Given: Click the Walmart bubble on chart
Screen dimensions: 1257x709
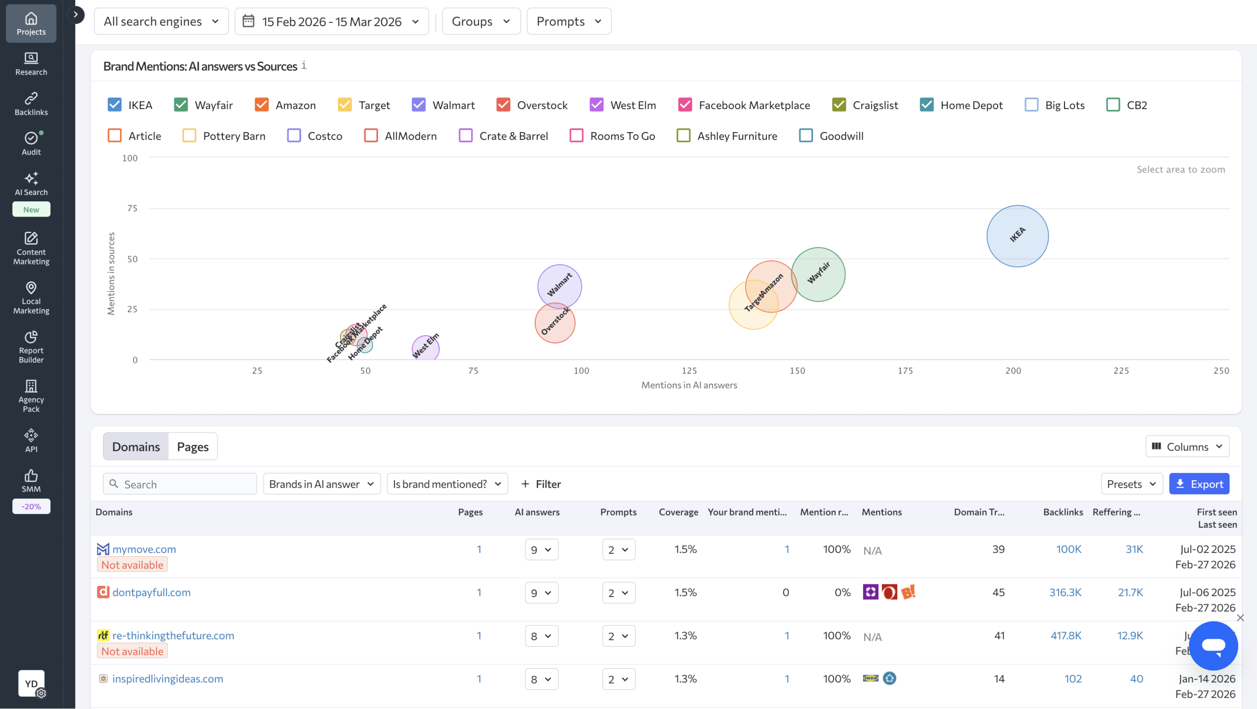Looking at the screenshot, I should coord(559,286).
